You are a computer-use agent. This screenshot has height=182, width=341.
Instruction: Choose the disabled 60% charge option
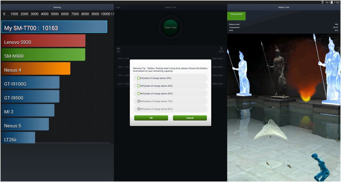pos(139,101)
